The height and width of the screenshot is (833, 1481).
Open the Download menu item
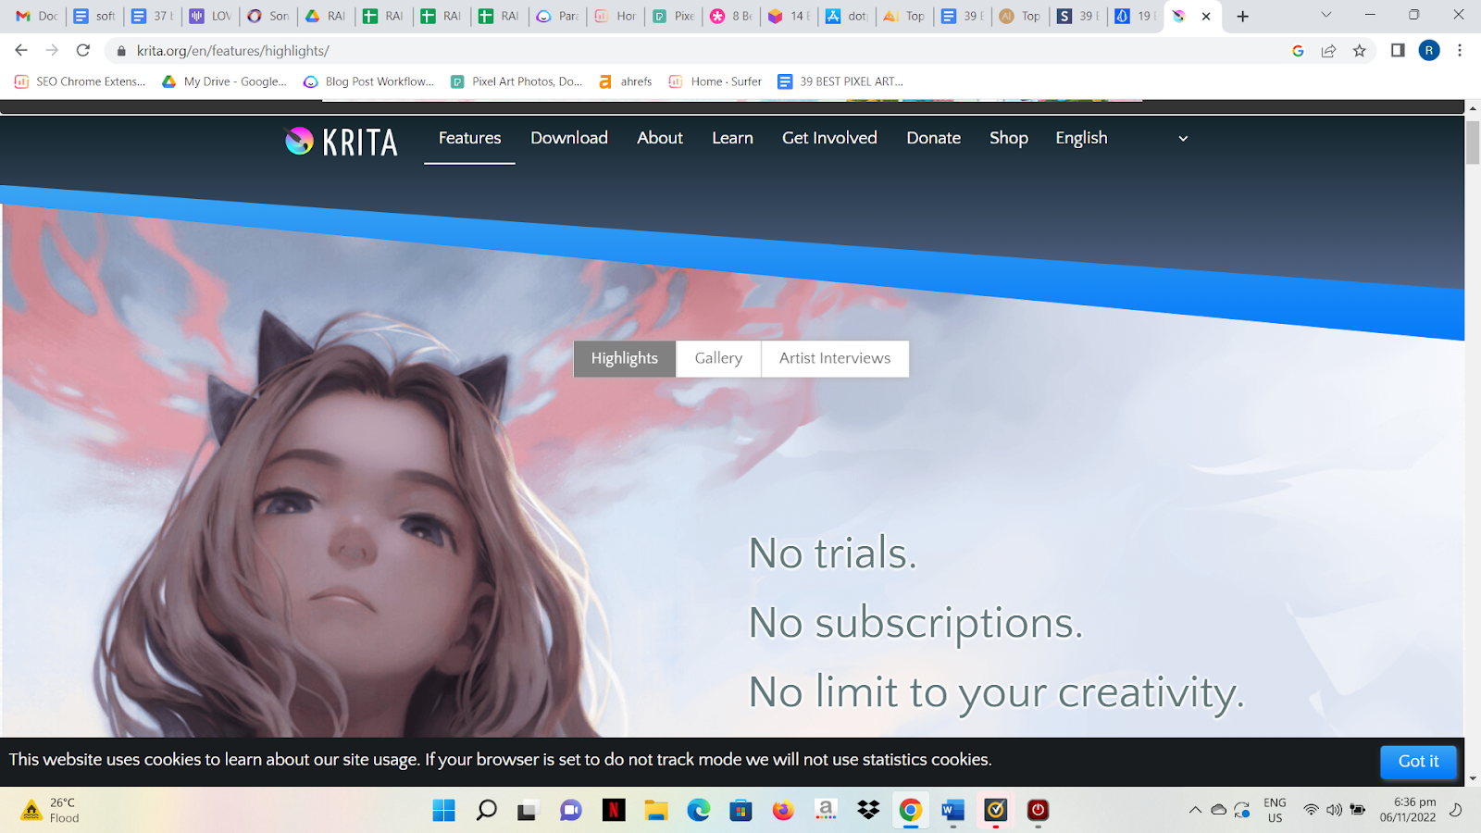[569, 138]
